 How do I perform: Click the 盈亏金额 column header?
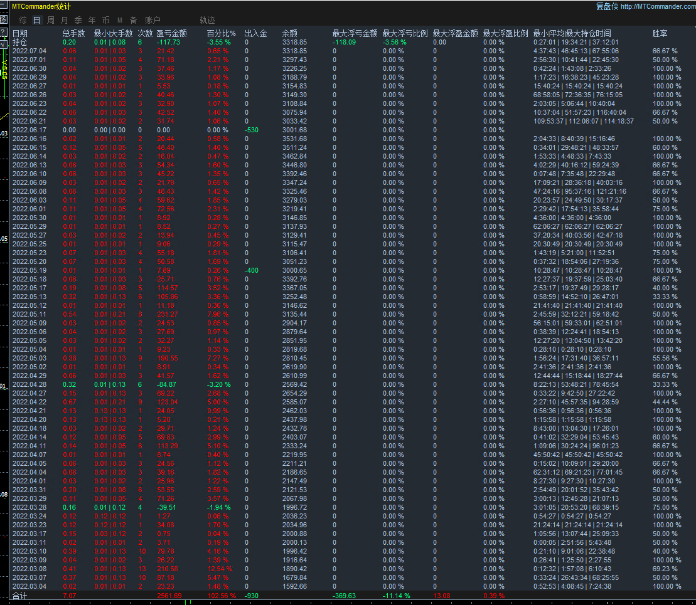pos(172,33)
